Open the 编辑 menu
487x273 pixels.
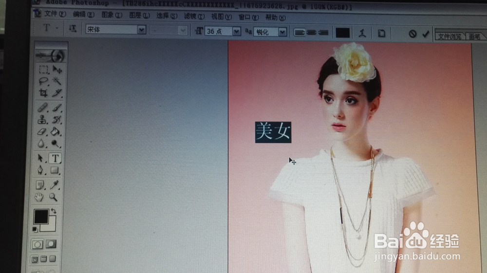click(x=84, y=15)
